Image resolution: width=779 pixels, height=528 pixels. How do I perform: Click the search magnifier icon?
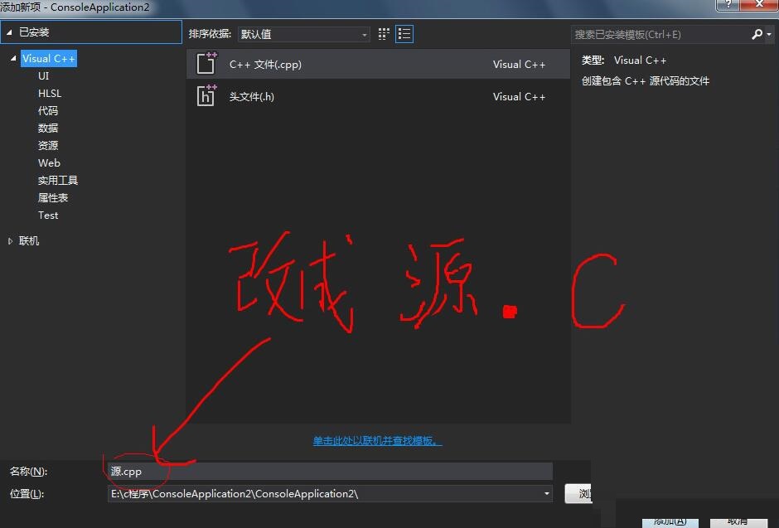(x=757, y=34)
